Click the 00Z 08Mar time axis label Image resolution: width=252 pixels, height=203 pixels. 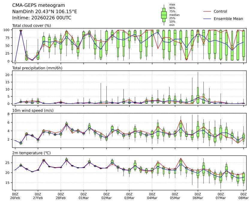tap(243, 196)
